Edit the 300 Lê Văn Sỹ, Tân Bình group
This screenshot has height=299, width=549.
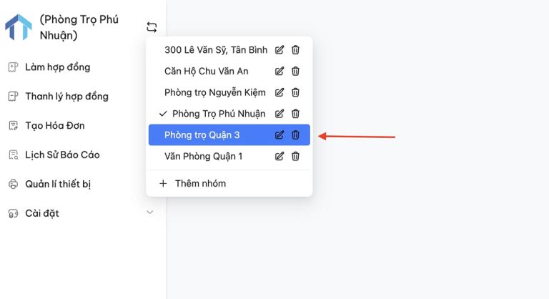280,50
